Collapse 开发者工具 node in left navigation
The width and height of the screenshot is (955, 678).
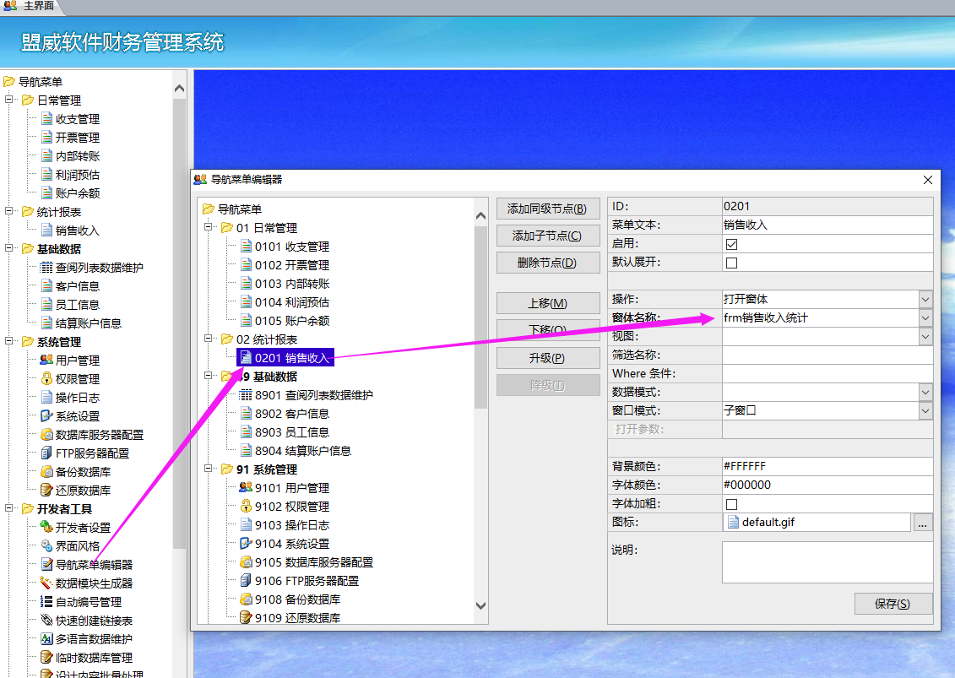point(9,507)
